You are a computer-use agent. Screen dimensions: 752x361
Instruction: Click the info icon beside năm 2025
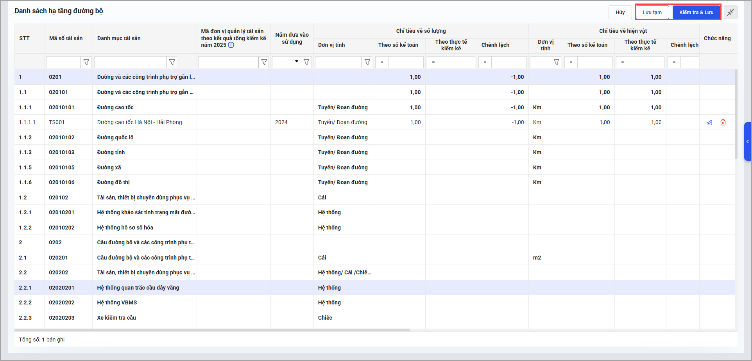click(231, 45)
